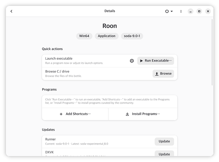
Task: Click the Programs heading
Action: (x=49, y=89)
